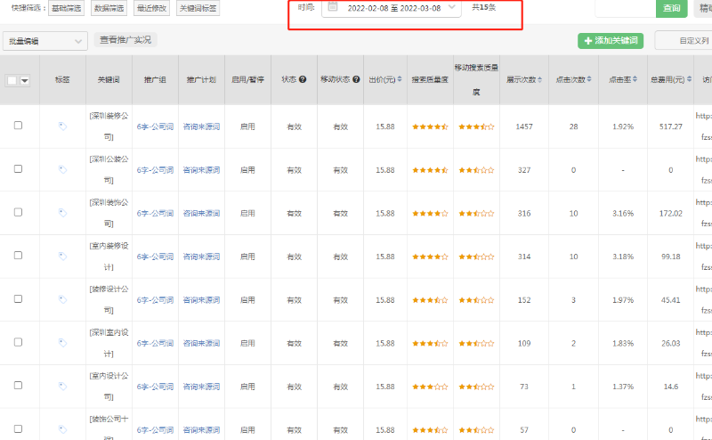Viewport: 712px width, 440px height.
Task: Click the calendar icon in date range field
Action: tap(333, 7)
